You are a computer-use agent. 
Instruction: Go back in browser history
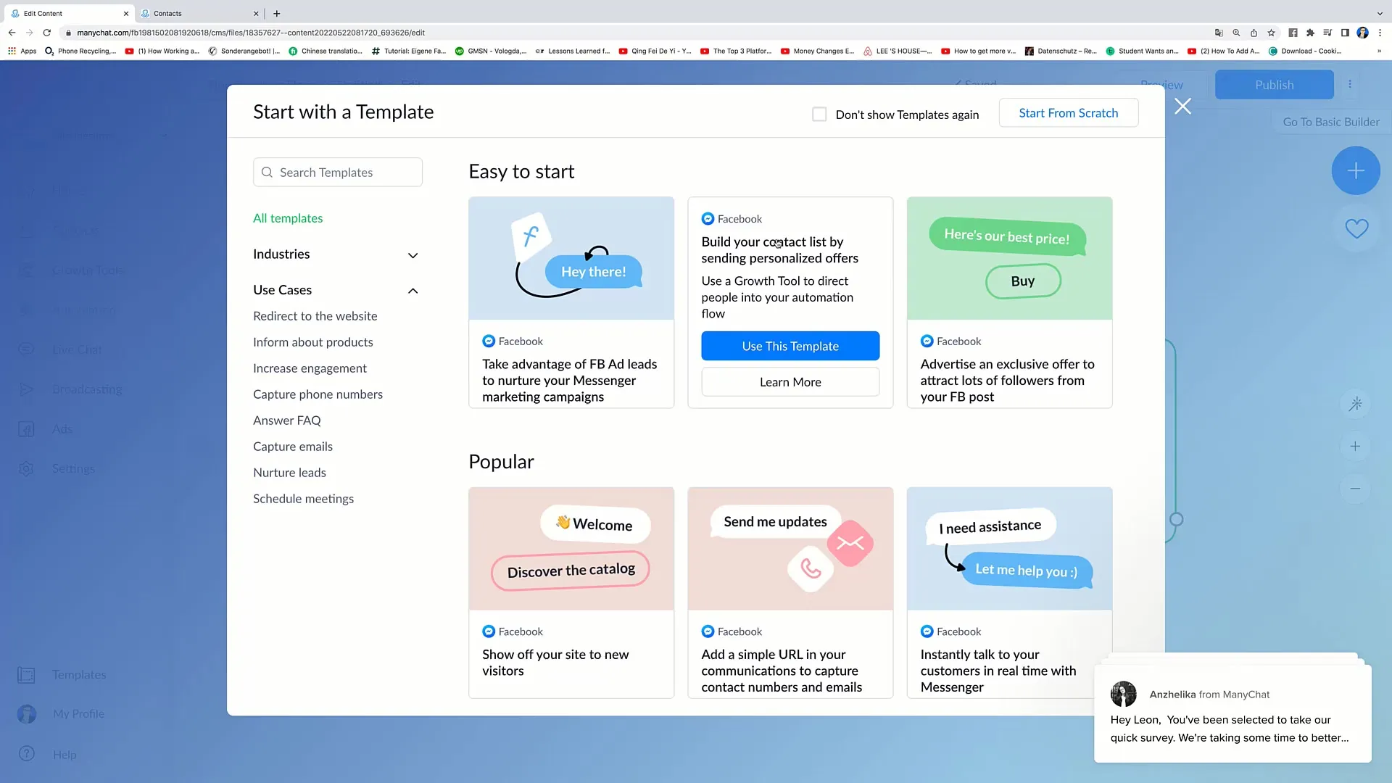12,33
